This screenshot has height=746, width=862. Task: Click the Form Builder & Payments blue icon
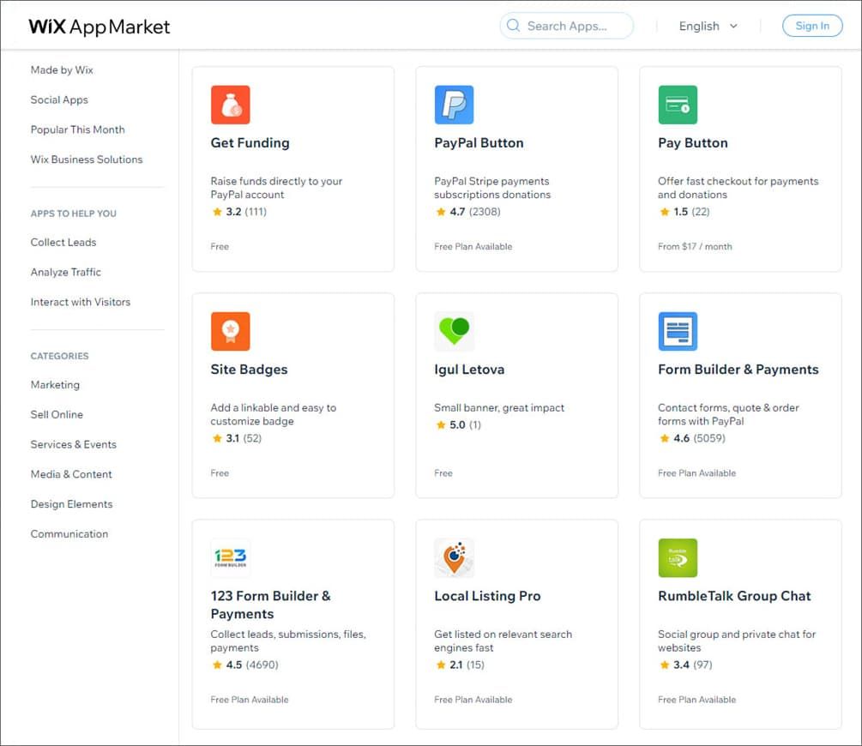678,331
